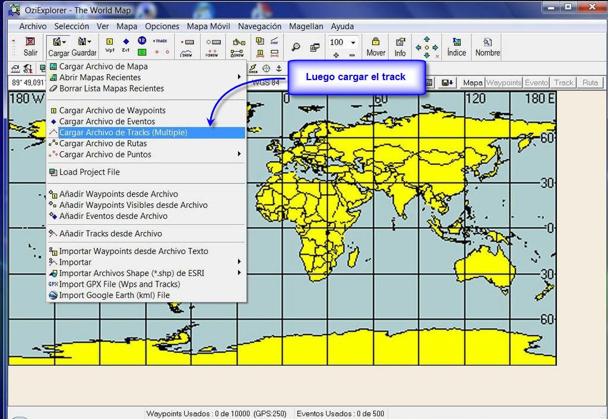Choose Load Project File

point(146,172)
